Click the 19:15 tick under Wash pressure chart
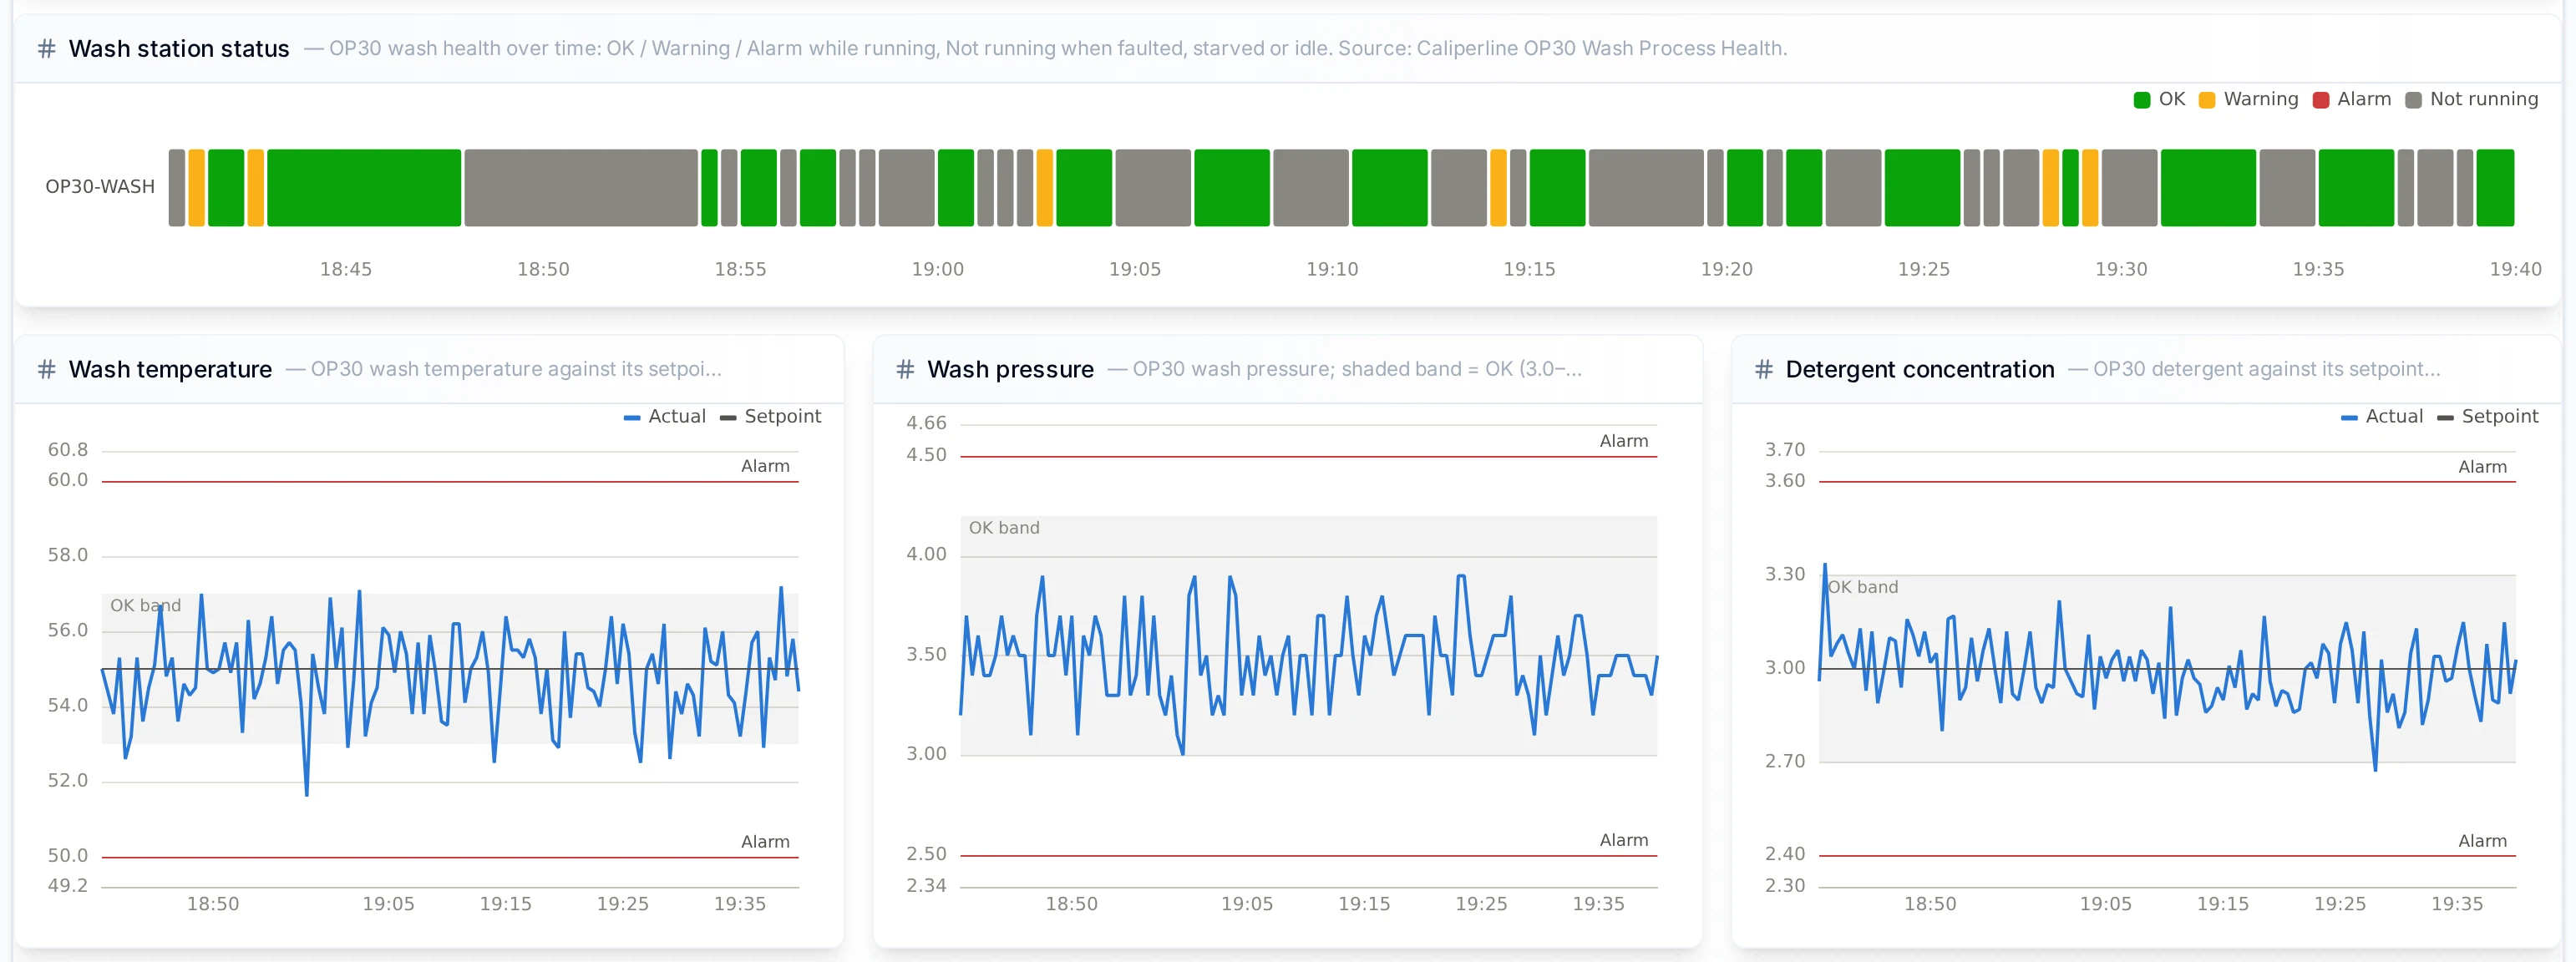The height and width of the screenshot is (962, 2576). (1364, 904)
